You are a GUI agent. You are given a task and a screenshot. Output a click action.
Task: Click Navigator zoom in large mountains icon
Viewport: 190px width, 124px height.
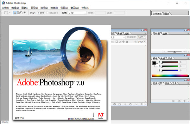pos(185,52)
